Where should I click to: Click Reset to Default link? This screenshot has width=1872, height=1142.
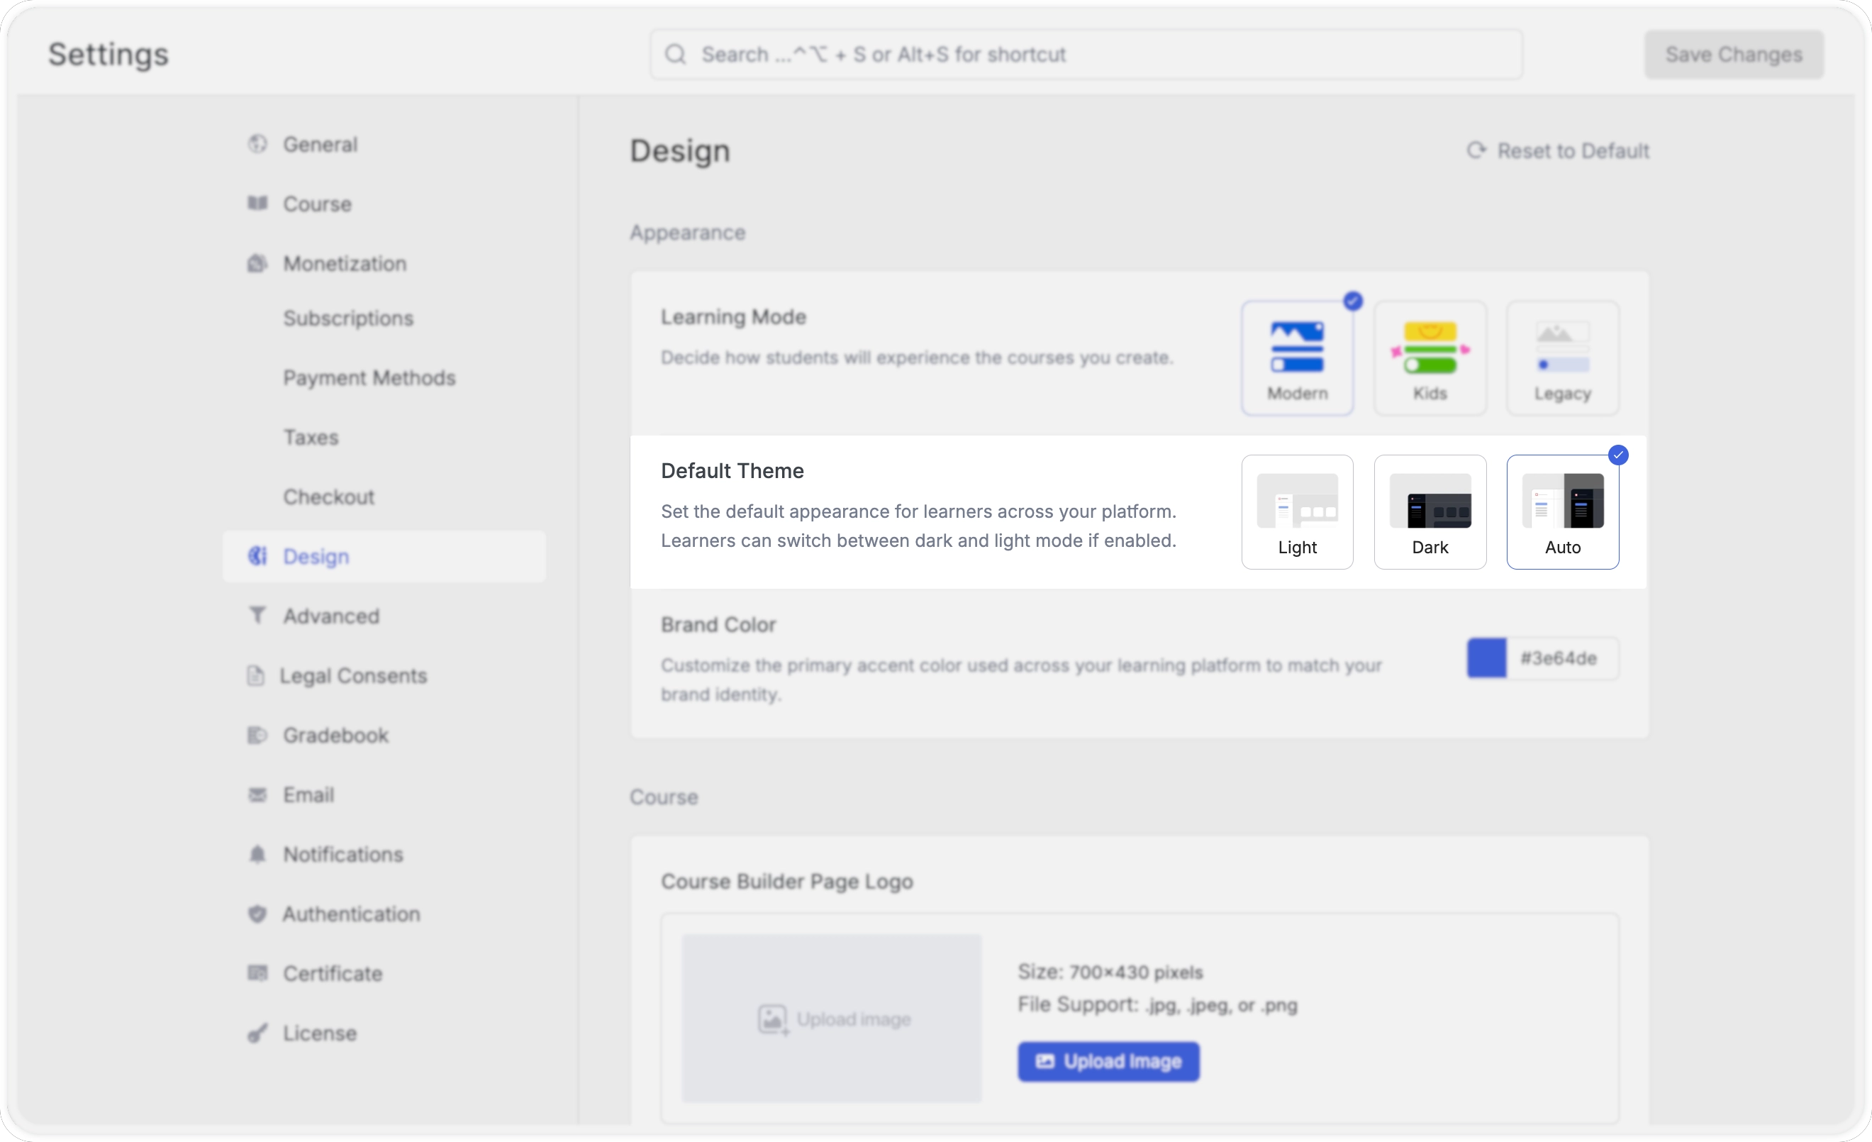point(1557,150)
